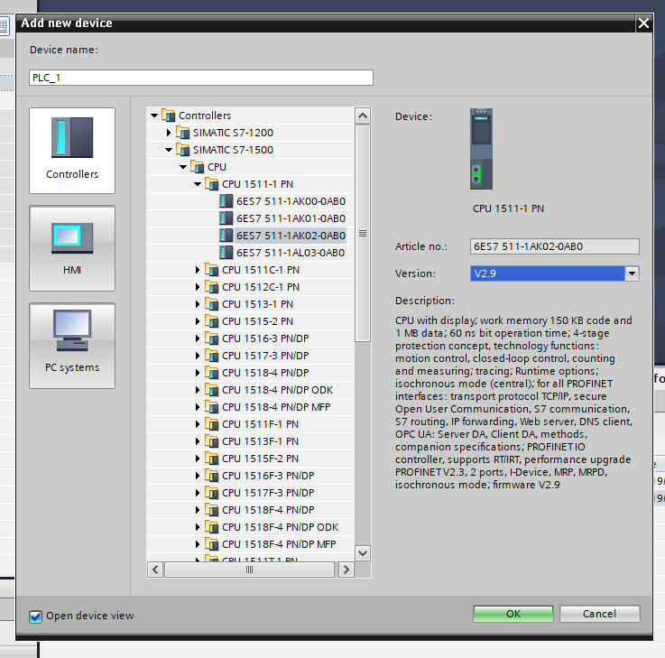Viewport: 665px width, 658px height.
Task: Click the Device name input field
Action: click(x=200, y=78)
